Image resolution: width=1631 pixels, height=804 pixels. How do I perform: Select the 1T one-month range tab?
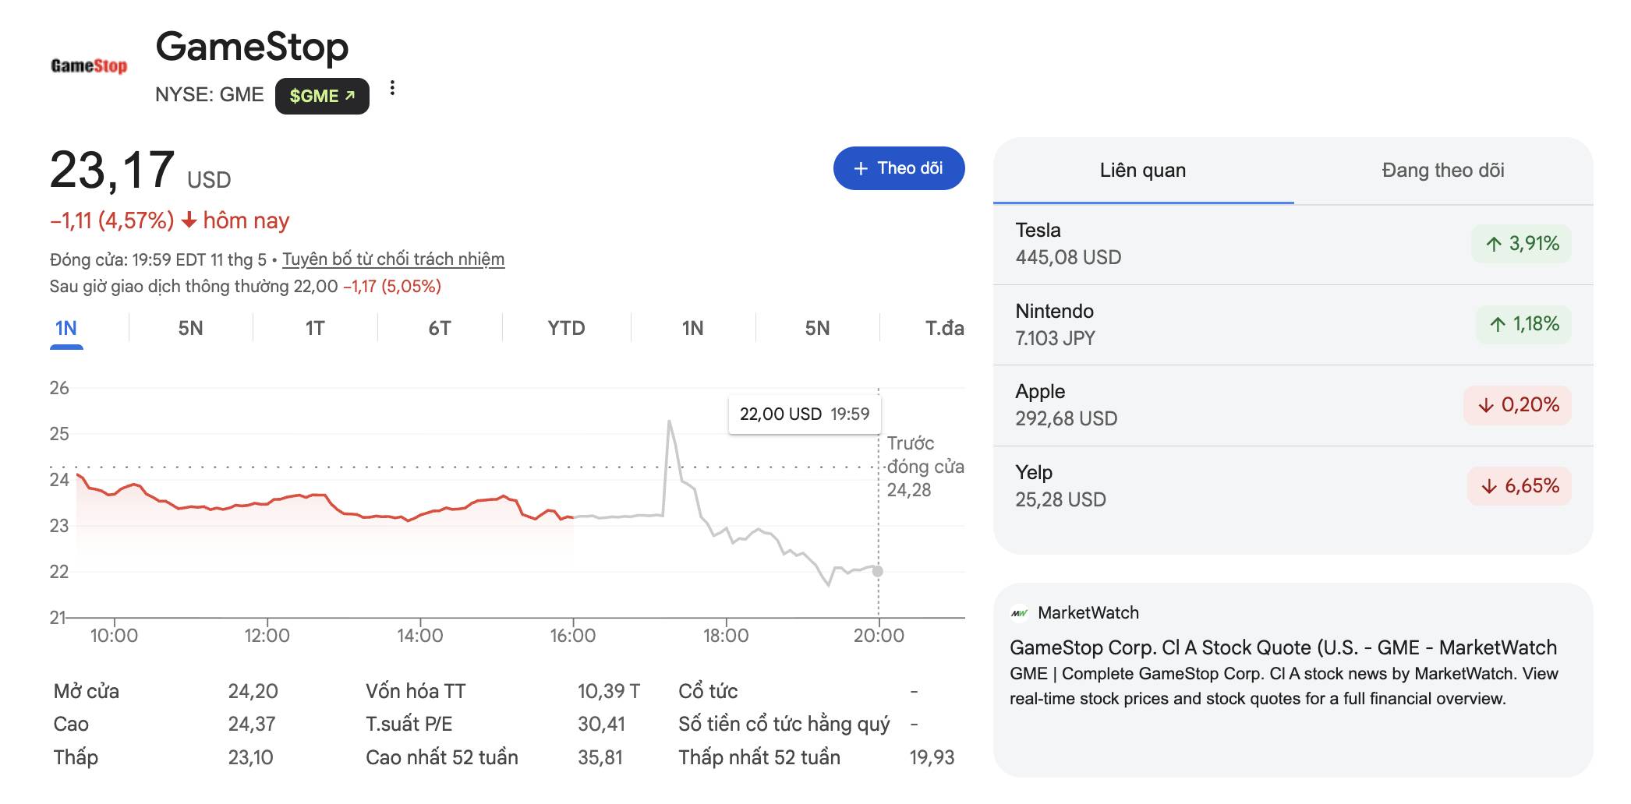314,329
